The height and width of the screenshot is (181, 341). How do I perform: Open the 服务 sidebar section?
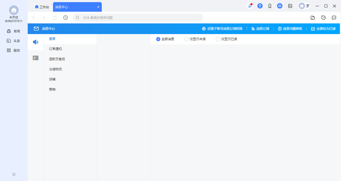13,50
